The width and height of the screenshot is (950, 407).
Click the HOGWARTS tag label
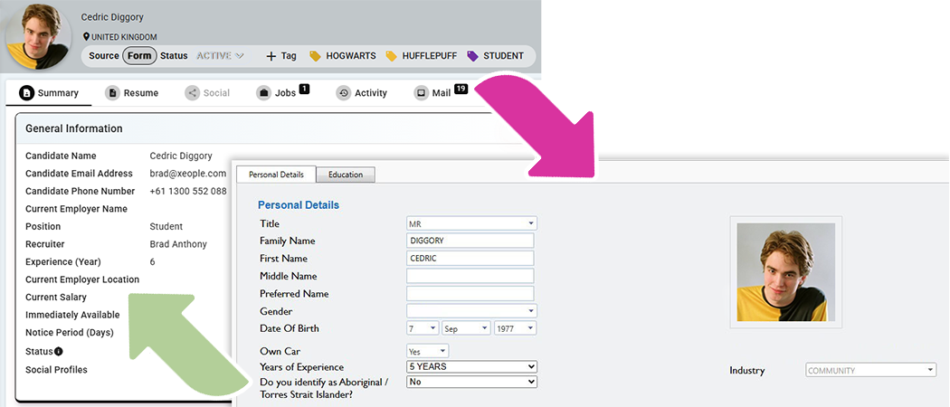(x=351, y=56)
